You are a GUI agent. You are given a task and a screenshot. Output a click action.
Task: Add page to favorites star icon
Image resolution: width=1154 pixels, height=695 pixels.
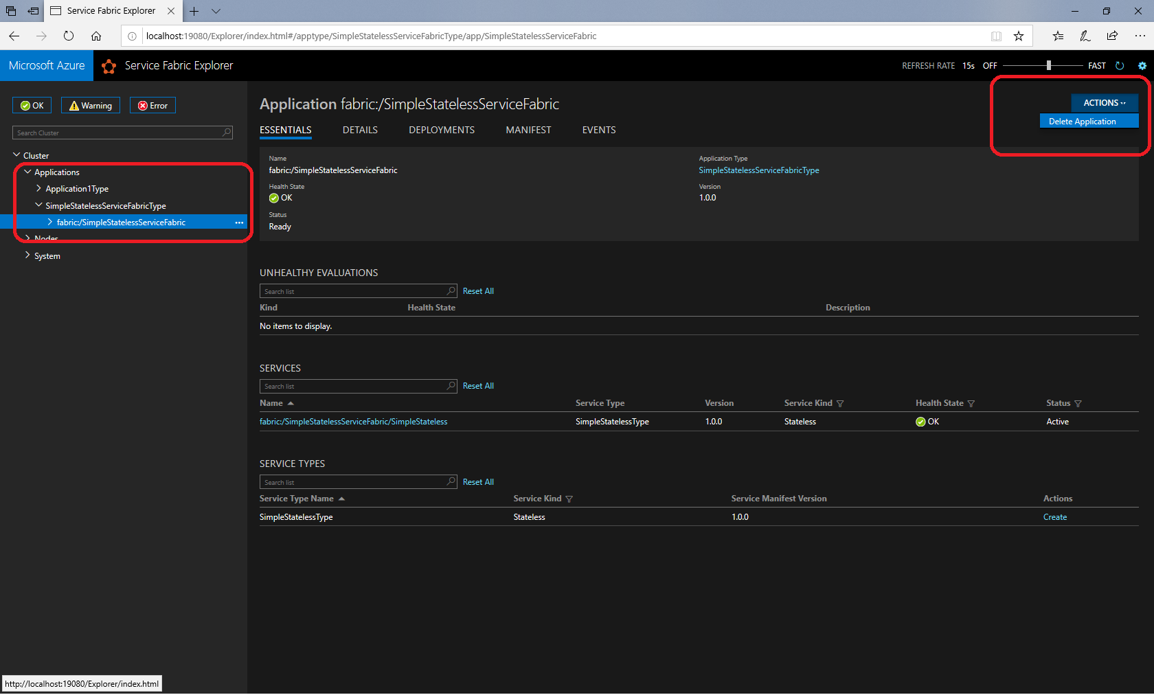pyautogui.click(x=1019, y=36)
